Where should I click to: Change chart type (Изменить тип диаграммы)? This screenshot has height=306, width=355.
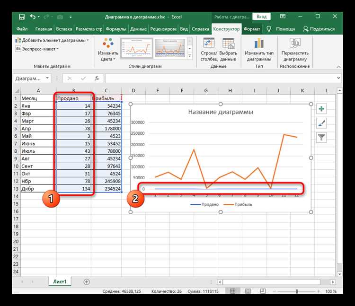(x=259, y=50)
